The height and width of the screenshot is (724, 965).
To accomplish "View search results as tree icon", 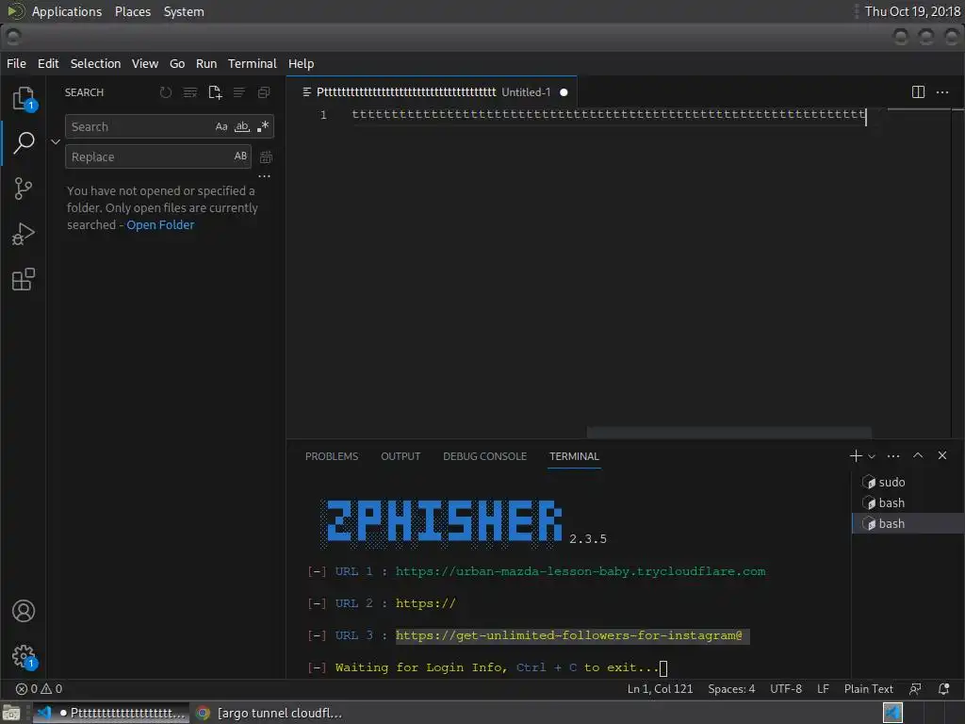I will [x=238, y=92].
